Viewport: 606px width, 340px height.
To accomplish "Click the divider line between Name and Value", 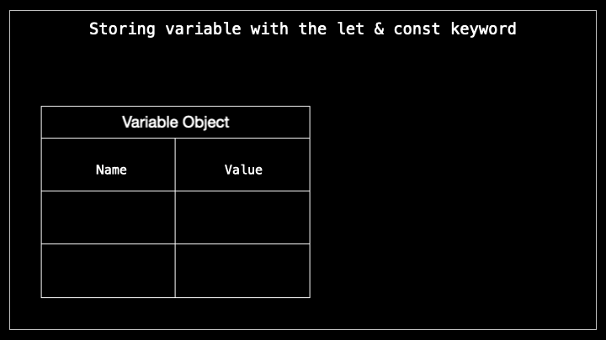I will (175, 217).
